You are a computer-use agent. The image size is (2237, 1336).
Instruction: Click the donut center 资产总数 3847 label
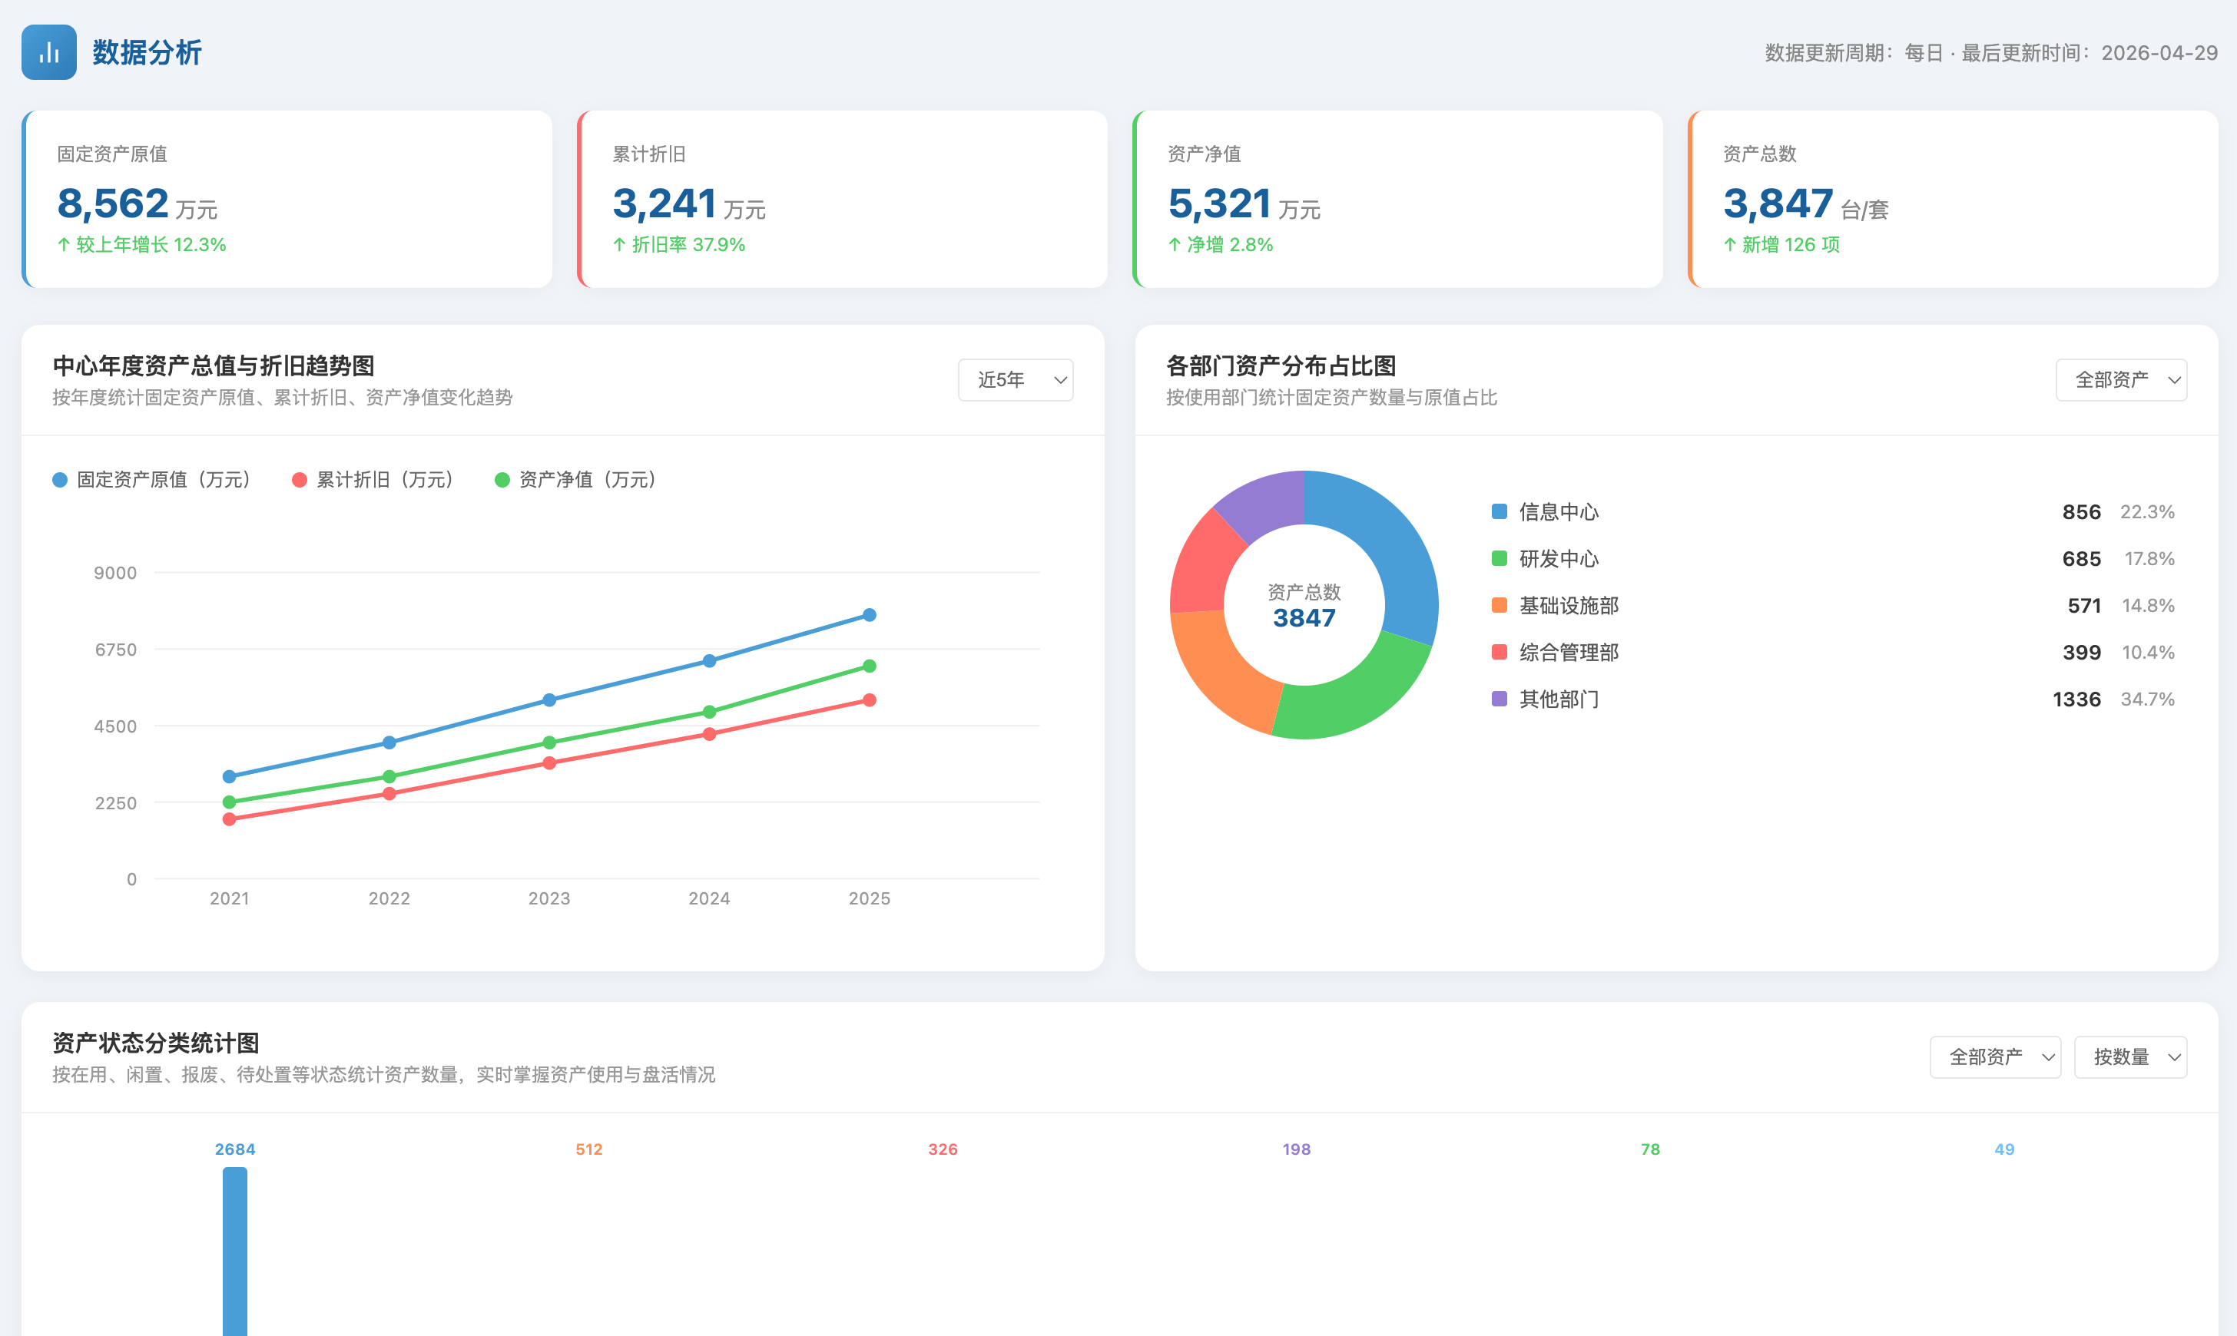[x=1304, y=606]
